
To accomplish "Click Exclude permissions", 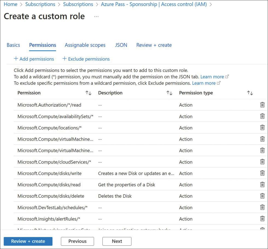I will pos(86,59).
